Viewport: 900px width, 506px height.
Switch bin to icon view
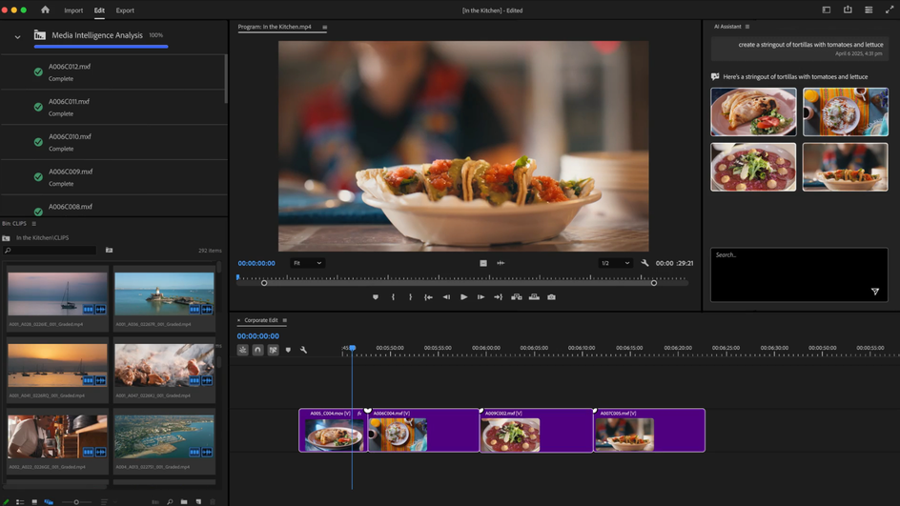34,501
